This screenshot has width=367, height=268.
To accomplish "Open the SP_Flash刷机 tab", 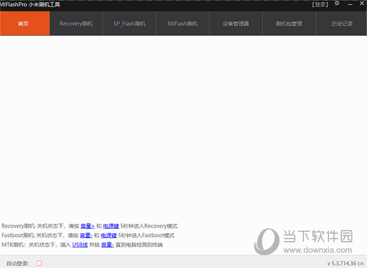I will (x=130, y=23).
